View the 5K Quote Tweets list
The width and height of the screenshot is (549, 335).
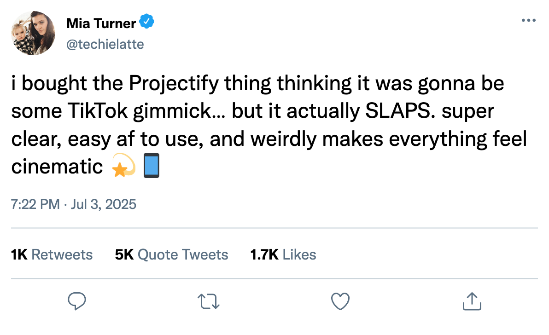point(171,254)
